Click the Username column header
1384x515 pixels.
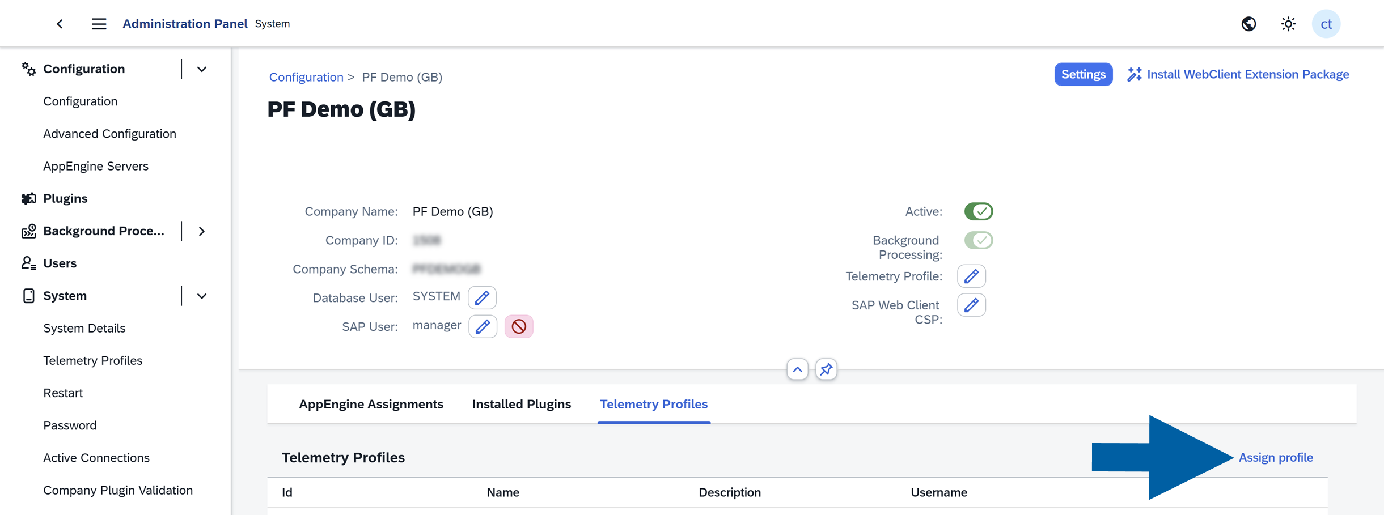(939, 492)
